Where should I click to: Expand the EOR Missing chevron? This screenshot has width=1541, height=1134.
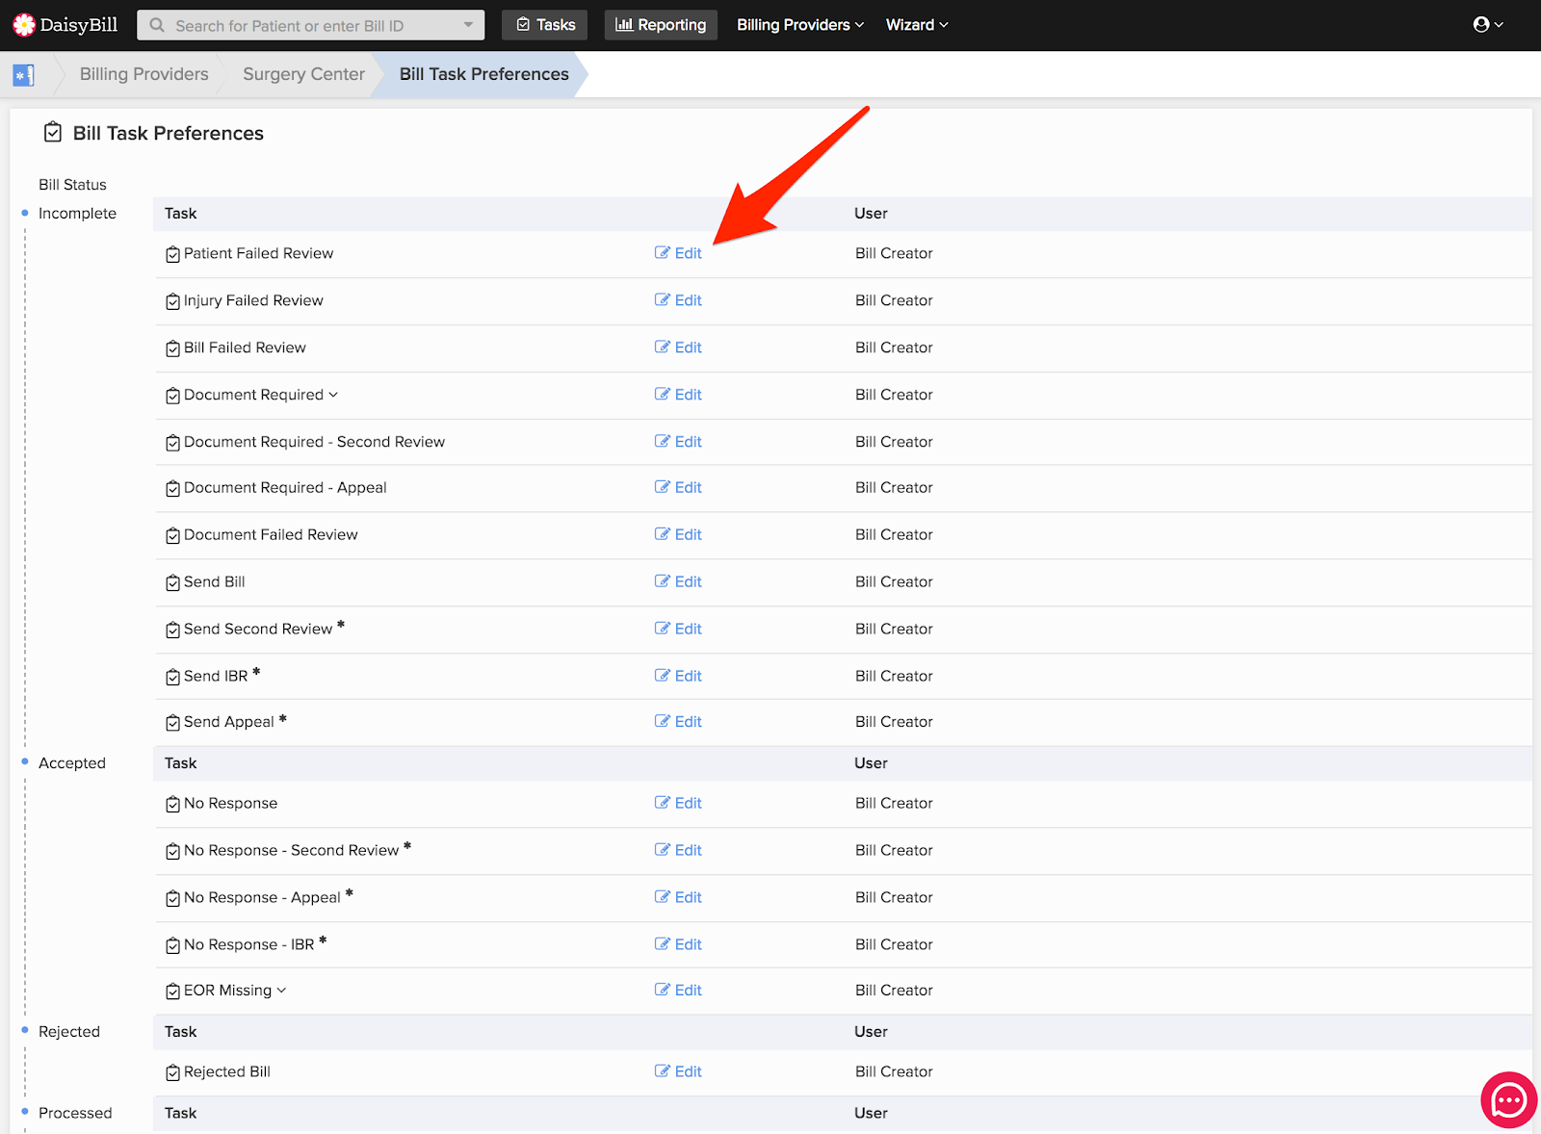pos(281,991)
